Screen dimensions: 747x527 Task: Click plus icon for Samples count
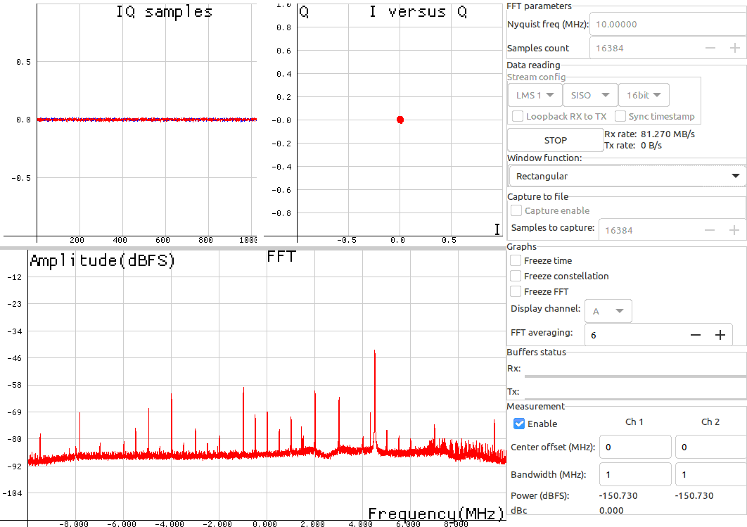click(734, 48)
